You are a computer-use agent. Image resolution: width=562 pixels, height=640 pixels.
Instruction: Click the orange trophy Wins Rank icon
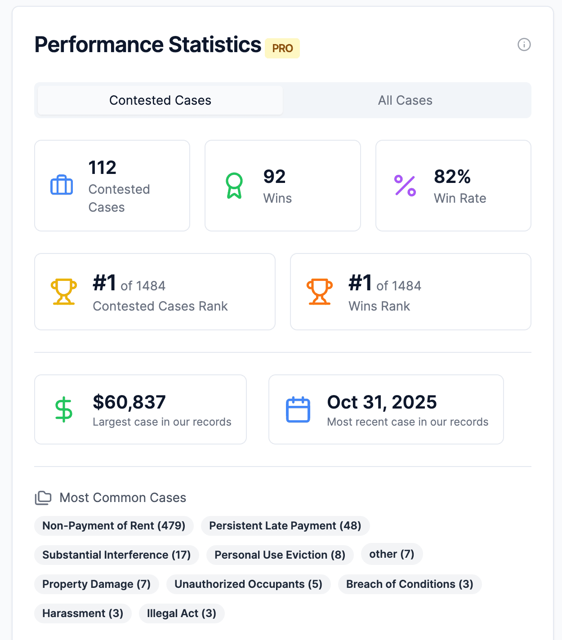320,292
